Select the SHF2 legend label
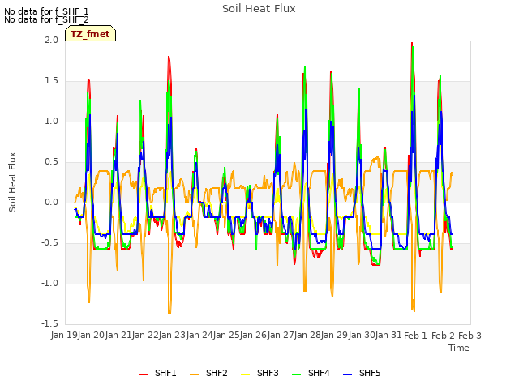519x389 pixels. click(x=217, y=373)
